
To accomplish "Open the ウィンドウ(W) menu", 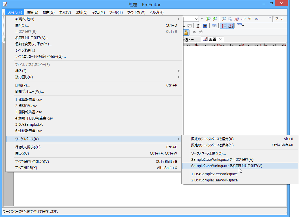I will point(136,12).
